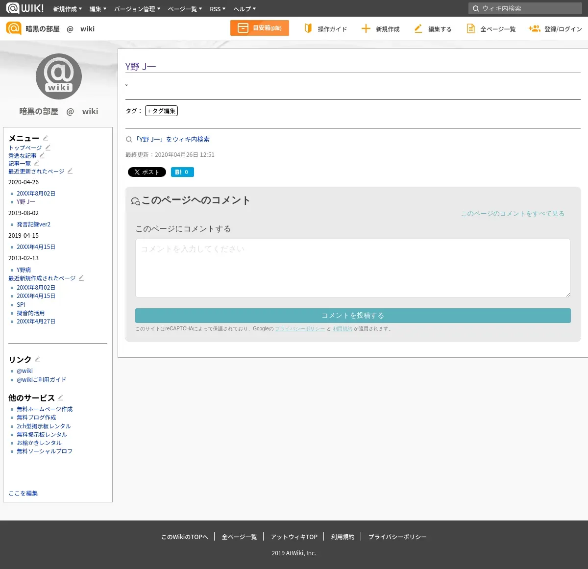Click the +タグ編集 button

161,111
